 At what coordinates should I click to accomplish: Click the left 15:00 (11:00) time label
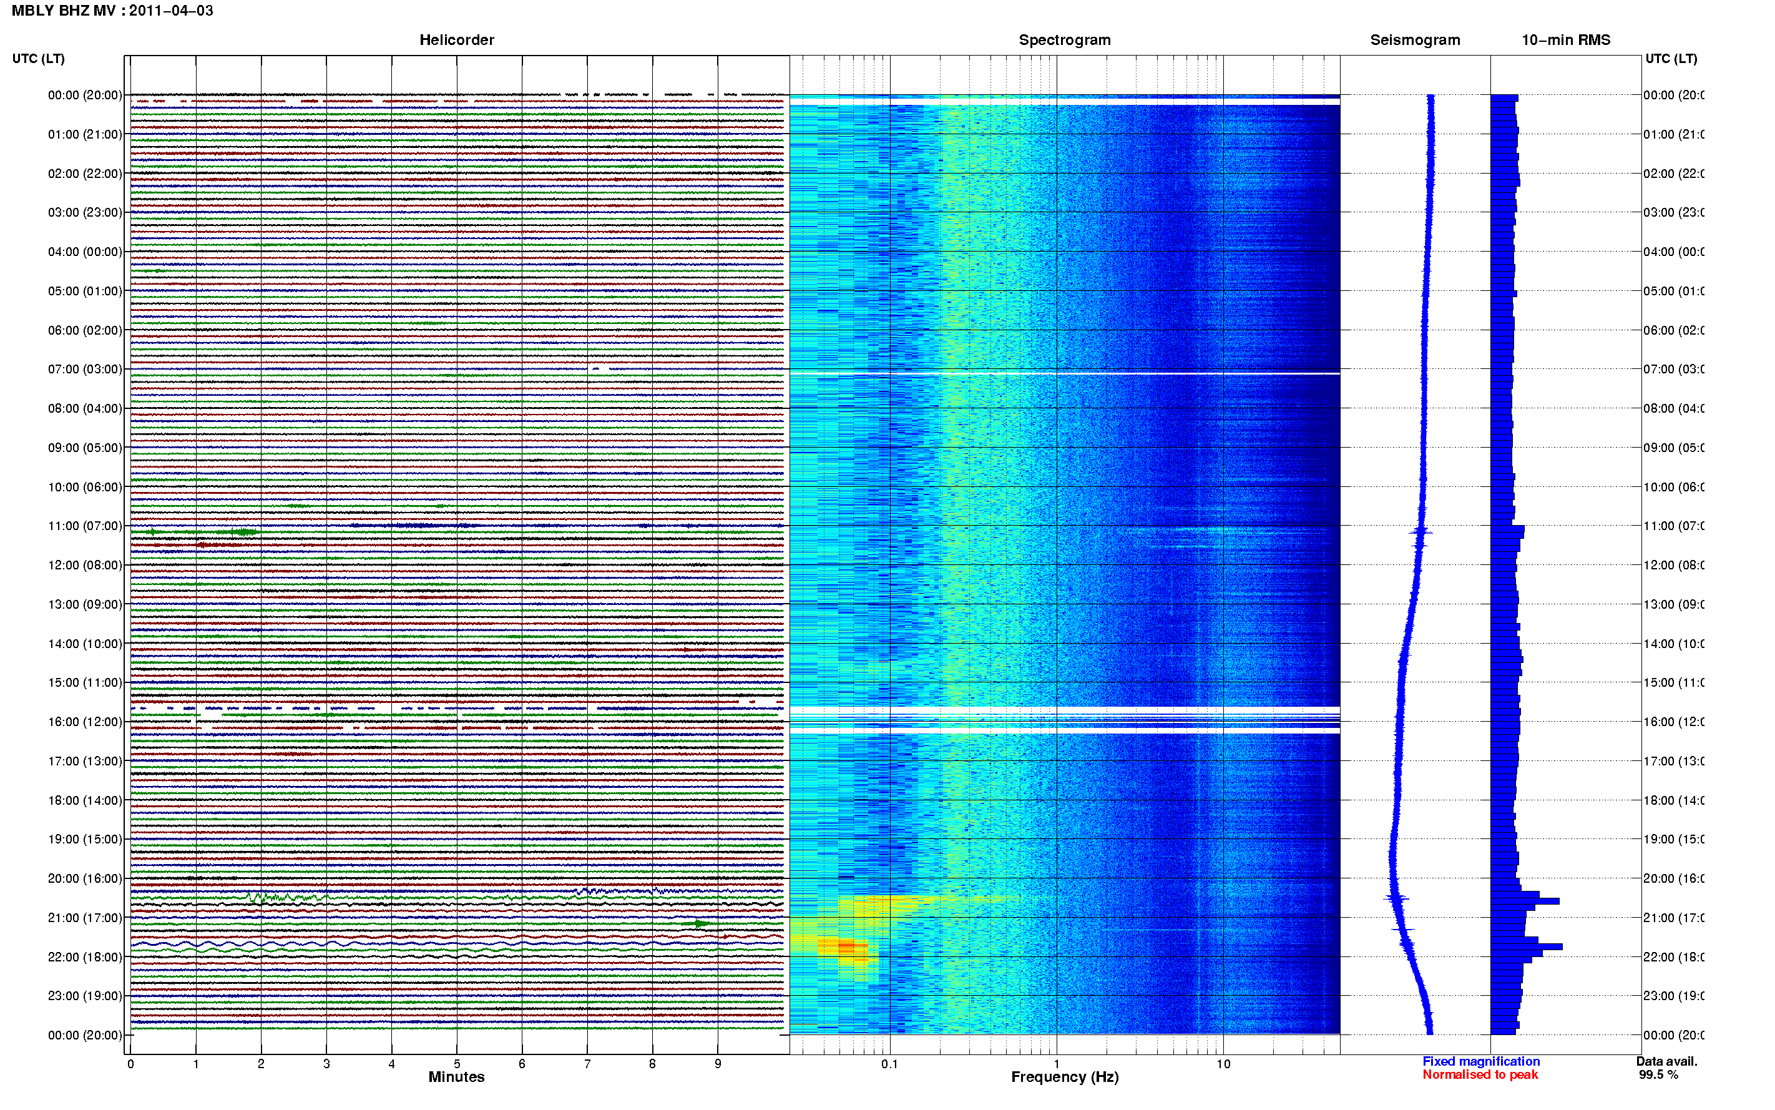coord(85,683)
